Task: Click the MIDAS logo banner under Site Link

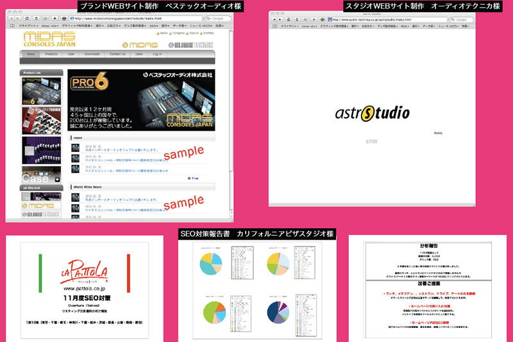Action: click(x=42, y=206)
